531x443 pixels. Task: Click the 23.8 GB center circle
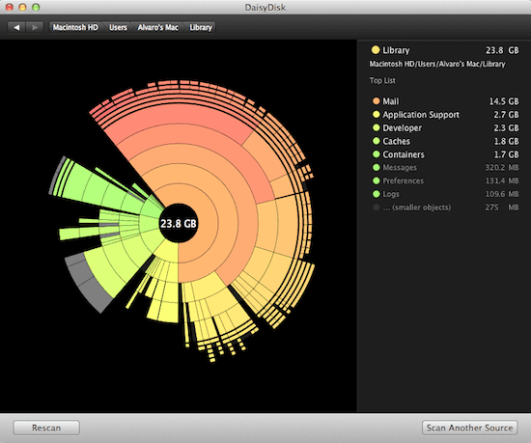tap(179, 223)
